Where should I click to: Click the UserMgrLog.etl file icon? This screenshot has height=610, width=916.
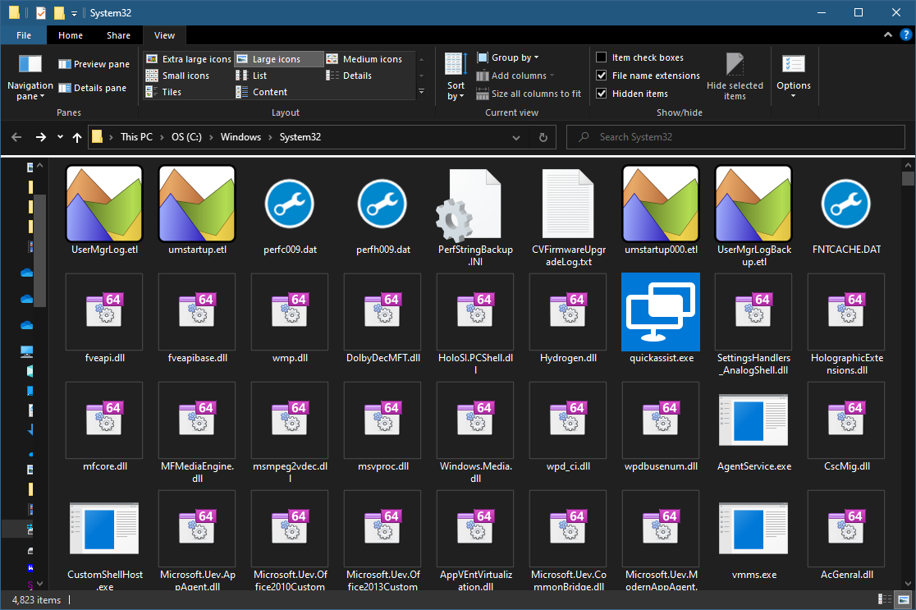coord(104,204)
